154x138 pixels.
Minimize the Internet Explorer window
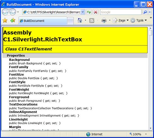(x=137, y=4)
